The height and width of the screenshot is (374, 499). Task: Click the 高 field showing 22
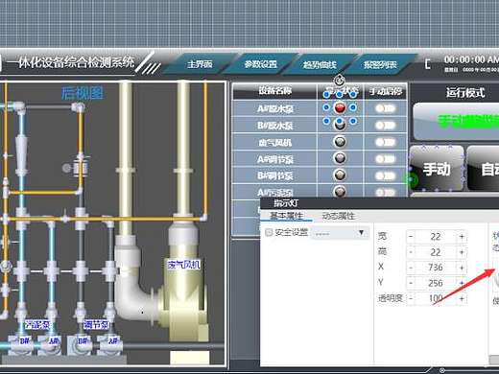pyautogui.click(x=436, y=252)
